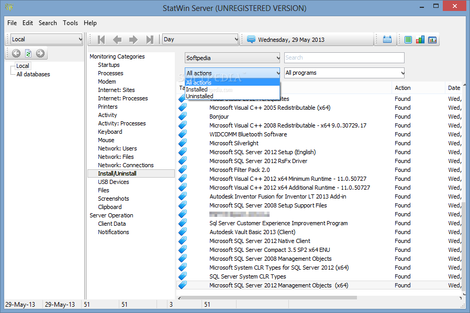Open the Softpedia user dropdown
The height and width of the screenshot is (313, 470).
(x=232, y=58)
